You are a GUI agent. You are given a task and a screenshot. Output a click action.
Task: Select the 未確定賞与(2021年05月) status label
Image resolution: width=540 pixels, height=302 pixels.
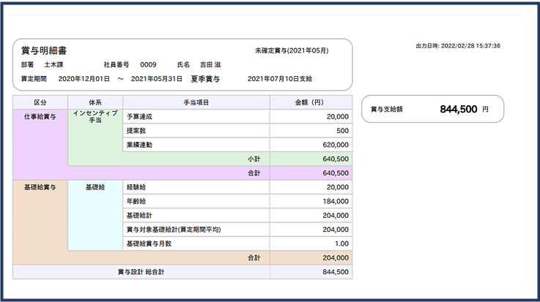[291, 51]
